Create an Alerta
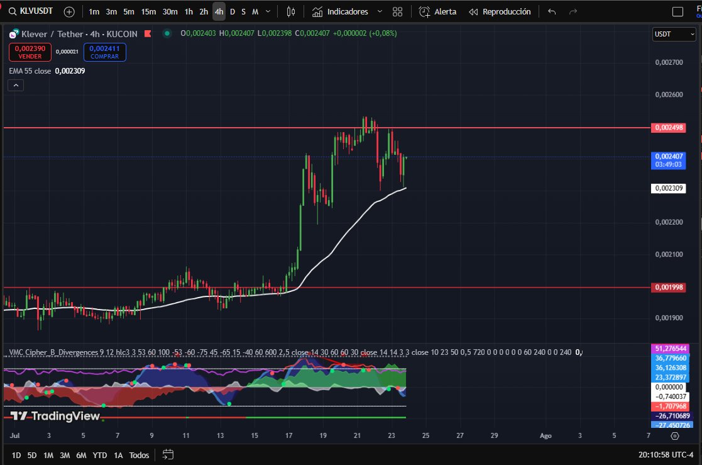 click(x=437, y=12)
